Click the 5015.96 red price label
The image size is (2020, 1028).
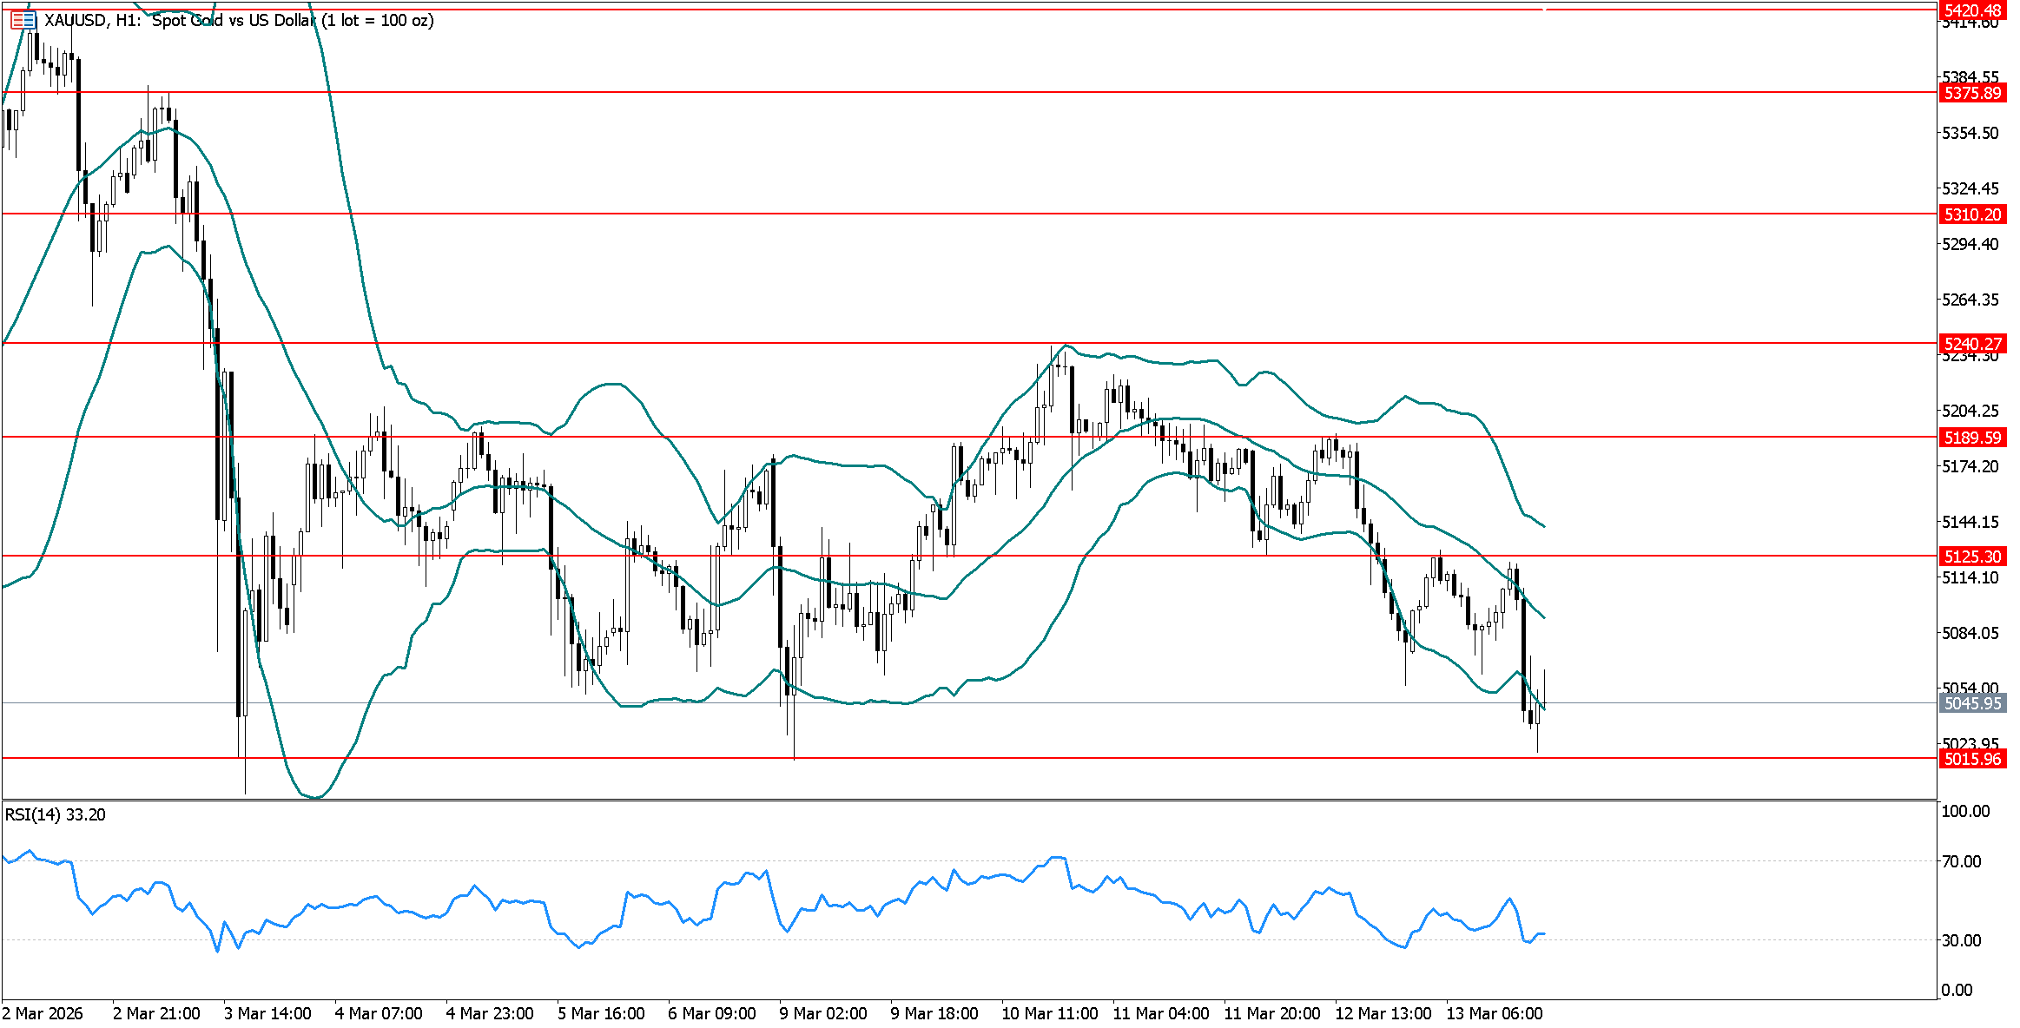[1972, 759]
